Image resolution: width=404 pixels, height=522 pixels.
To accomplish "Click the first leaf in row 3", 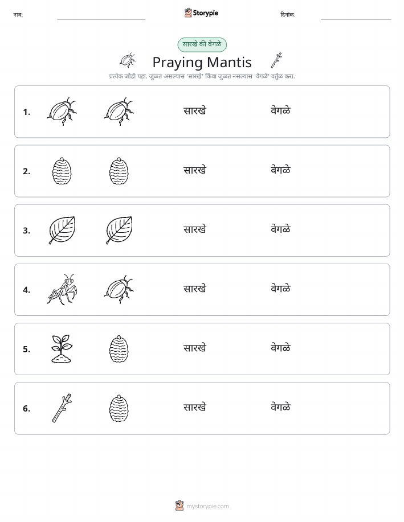I will (x=62, y=231).
